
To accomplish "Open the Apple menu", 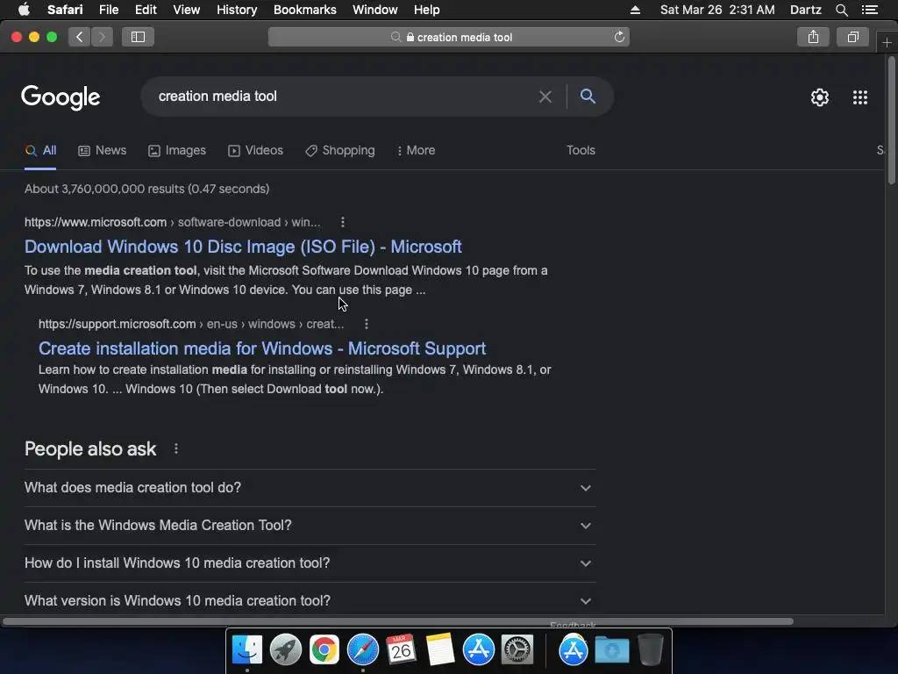I will 24,10.
